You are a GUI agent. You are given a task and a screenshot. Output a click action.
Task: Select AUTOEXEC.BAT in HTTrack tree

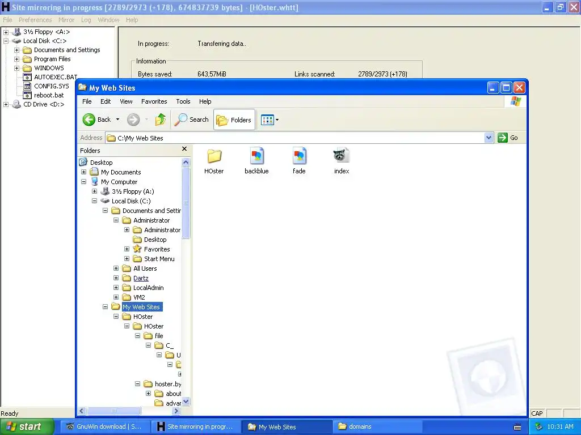click(56, 77)
